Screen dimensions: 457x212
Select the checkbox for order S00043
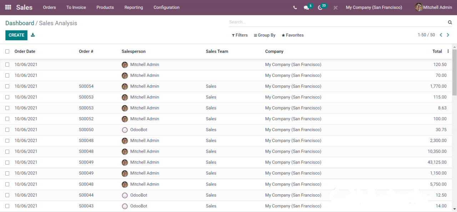(x=7, y=206)
